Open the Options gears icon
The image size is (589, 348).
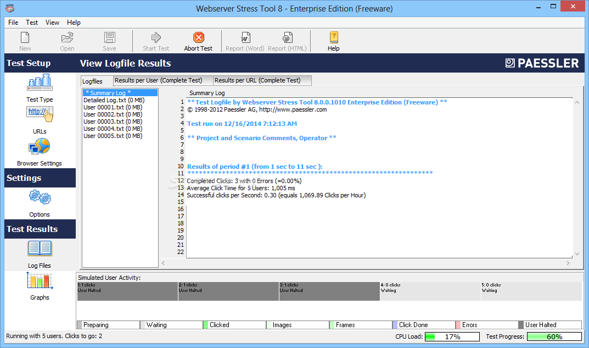[40, 197]
